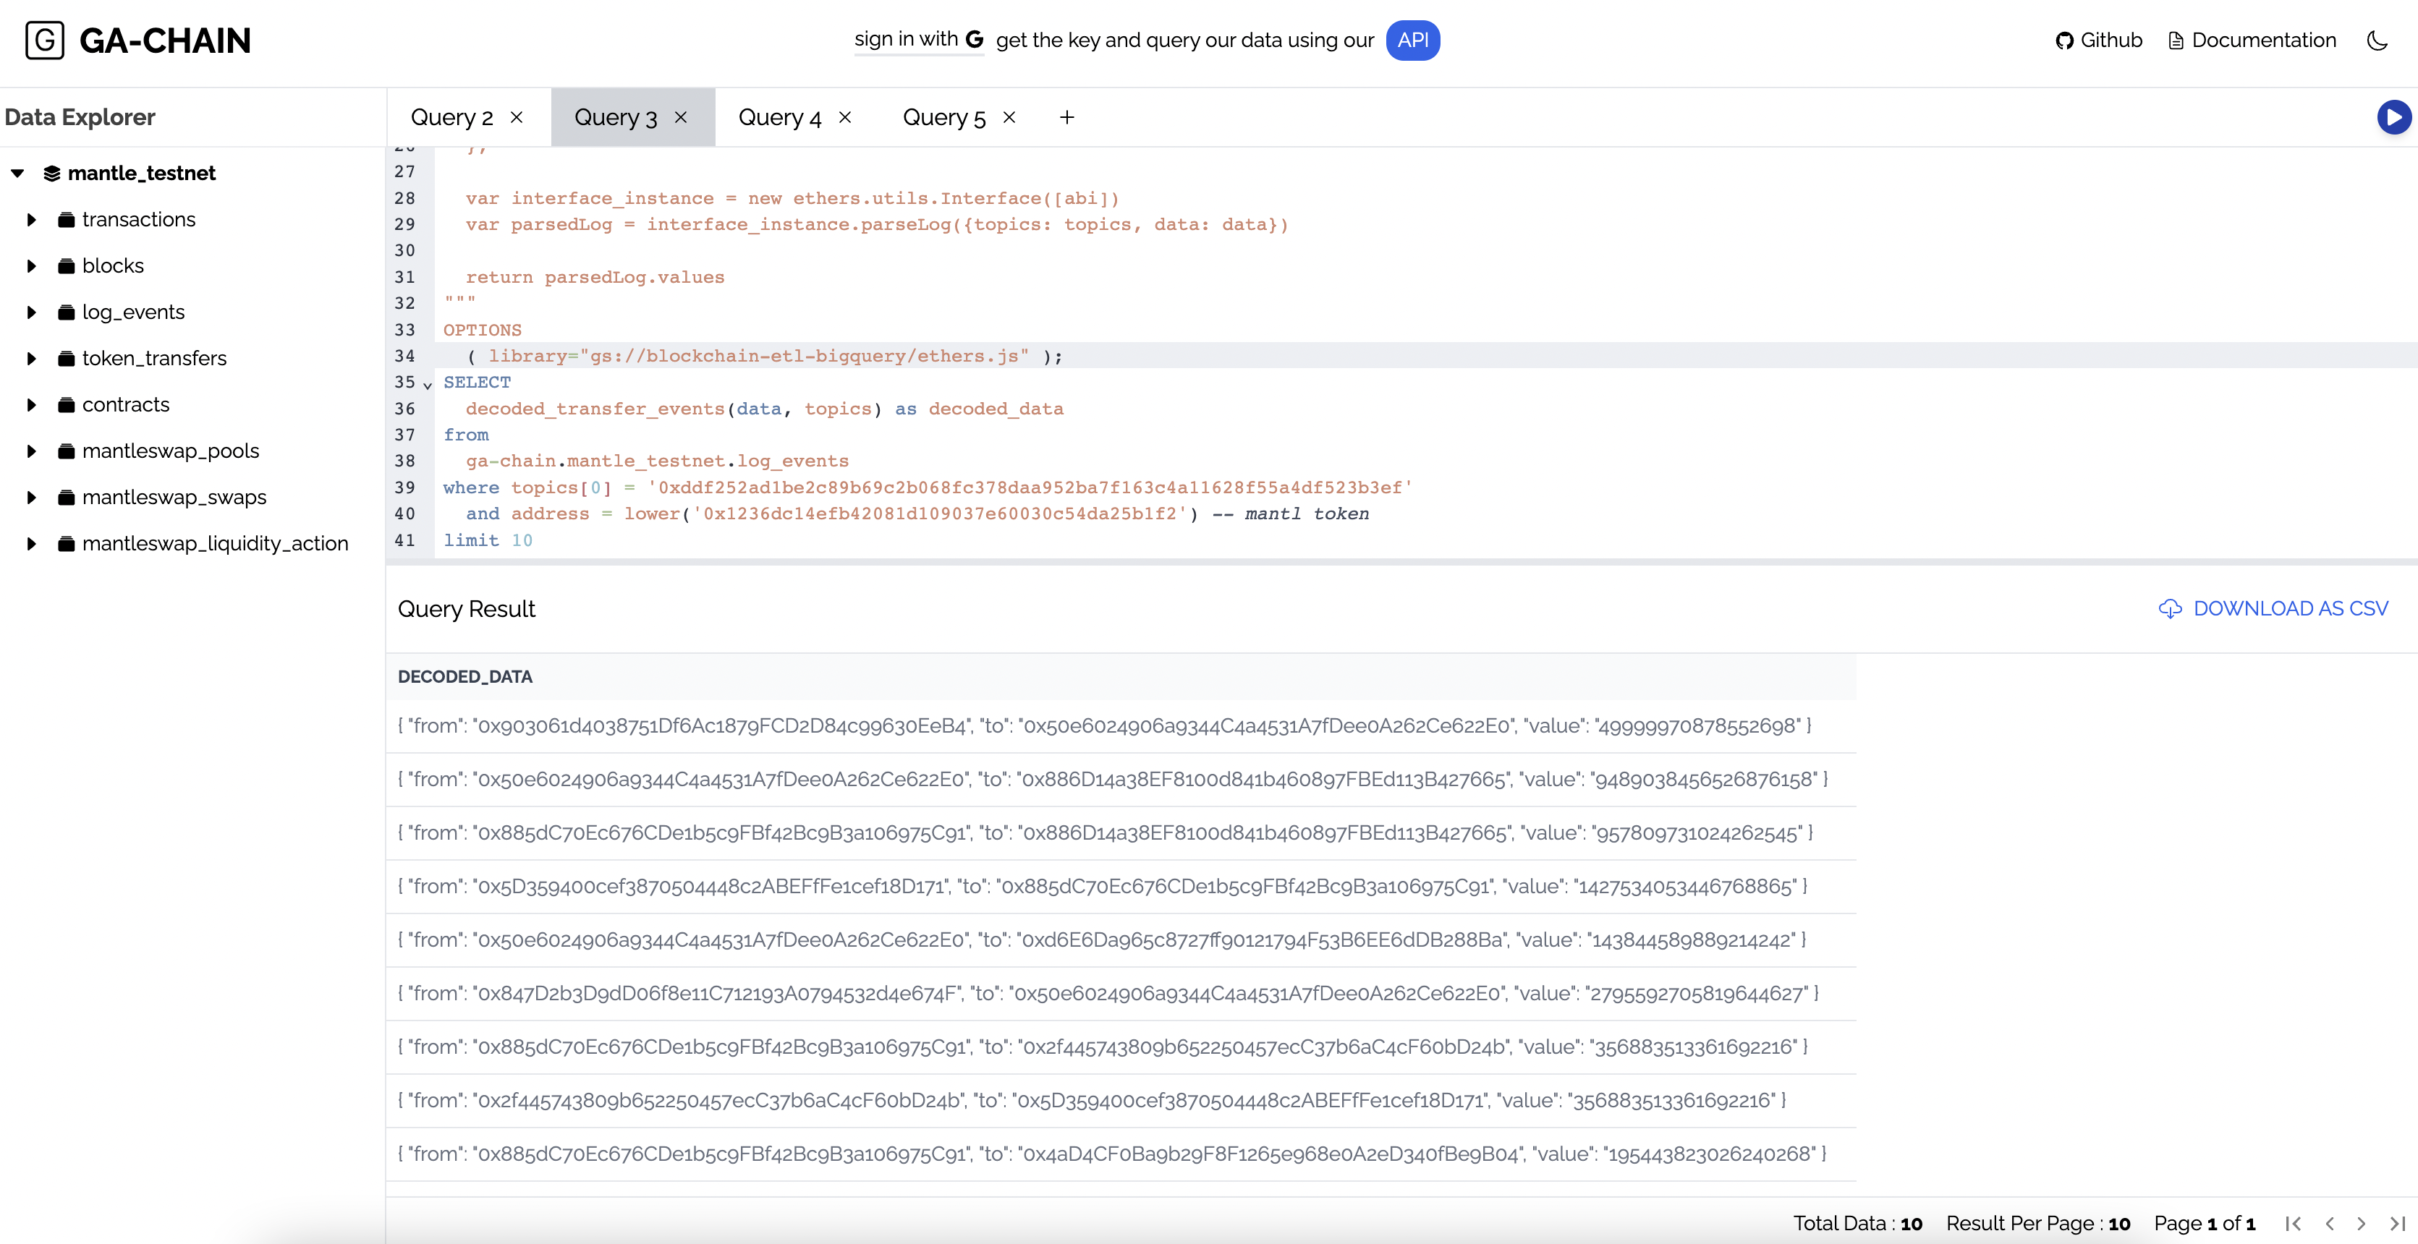Image resolution: width=2418 pixels, height=1244 pixels.
Task: Go to the next results page
Action: (x=2362, y=1223)
